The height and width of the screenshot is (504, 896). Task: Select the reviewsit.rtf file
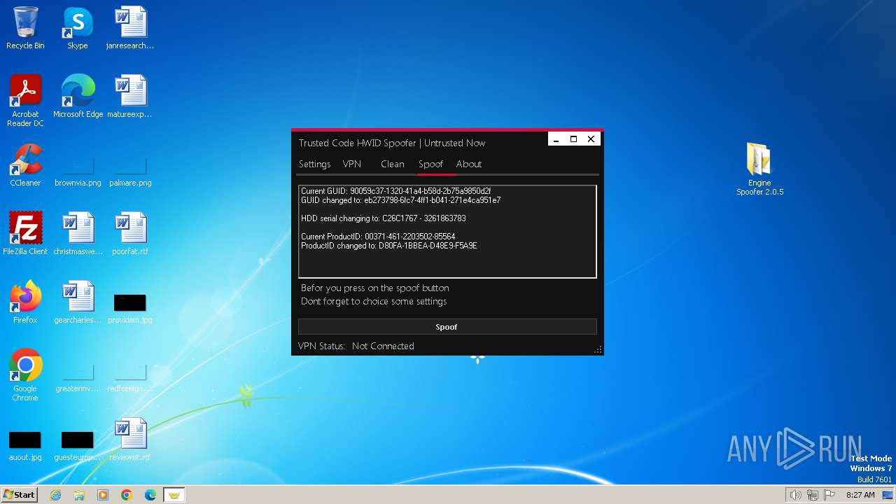pos(130,440)
